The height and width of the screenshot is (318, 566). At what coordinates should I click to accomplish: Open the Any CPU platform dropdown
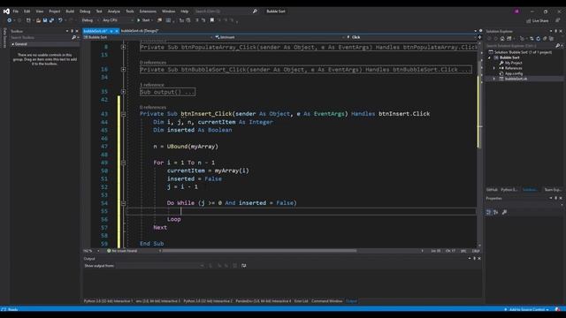pos(118,20)
